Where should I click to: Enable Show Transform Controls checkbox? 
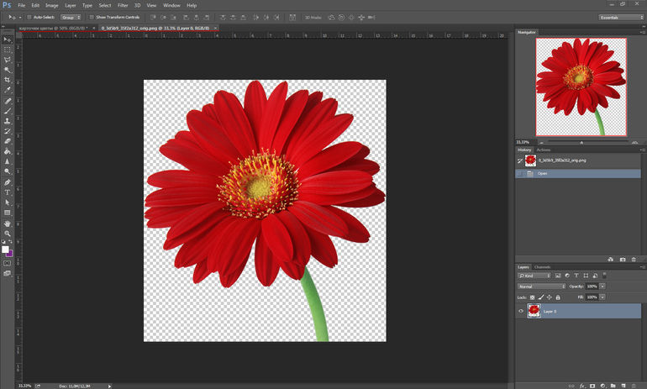[92, 17]
